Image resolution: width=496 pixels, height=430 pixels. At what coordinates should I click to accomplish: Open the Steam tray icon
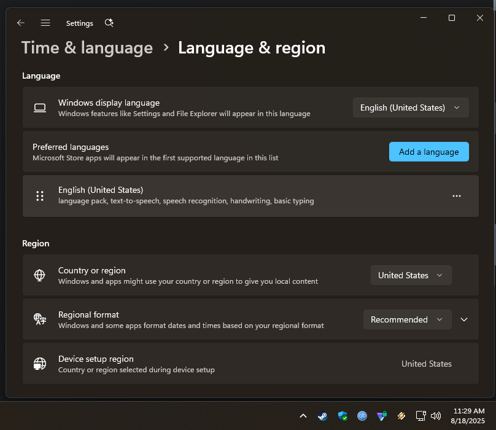click(x=322, y=416)
